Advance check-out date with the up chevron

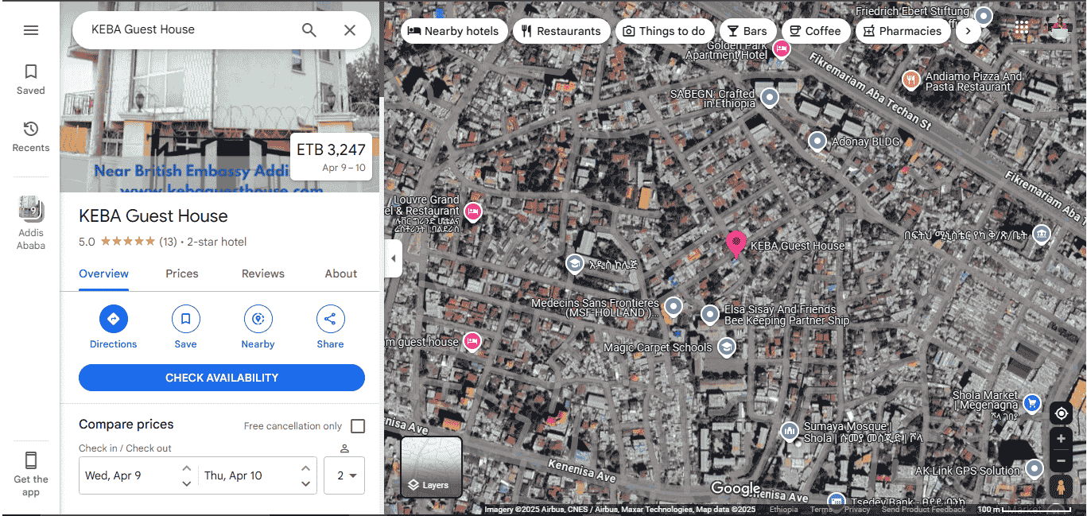(x=306, y=468)
